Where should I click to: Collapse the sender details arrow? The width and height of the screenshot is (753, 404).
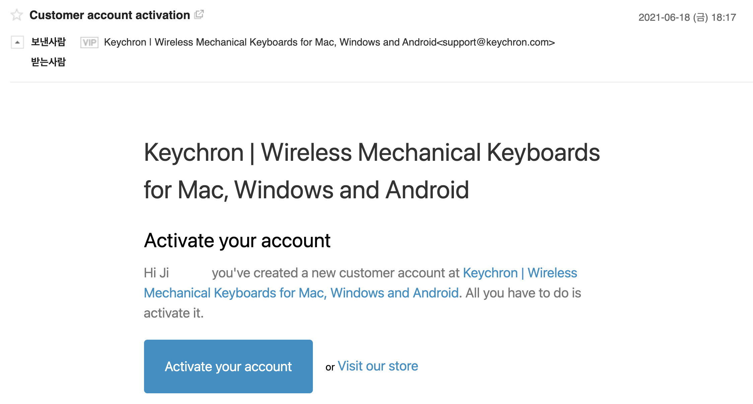tap(17, 42)
